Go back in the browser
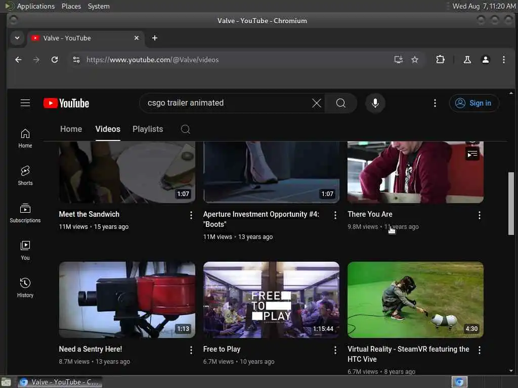This screenshot has width=518, height=388. point(19,60)
